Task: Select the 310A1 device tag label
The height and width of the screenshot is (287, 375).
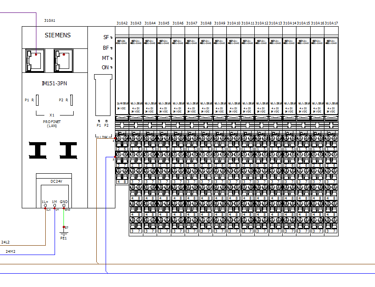Action: (50, 20)
